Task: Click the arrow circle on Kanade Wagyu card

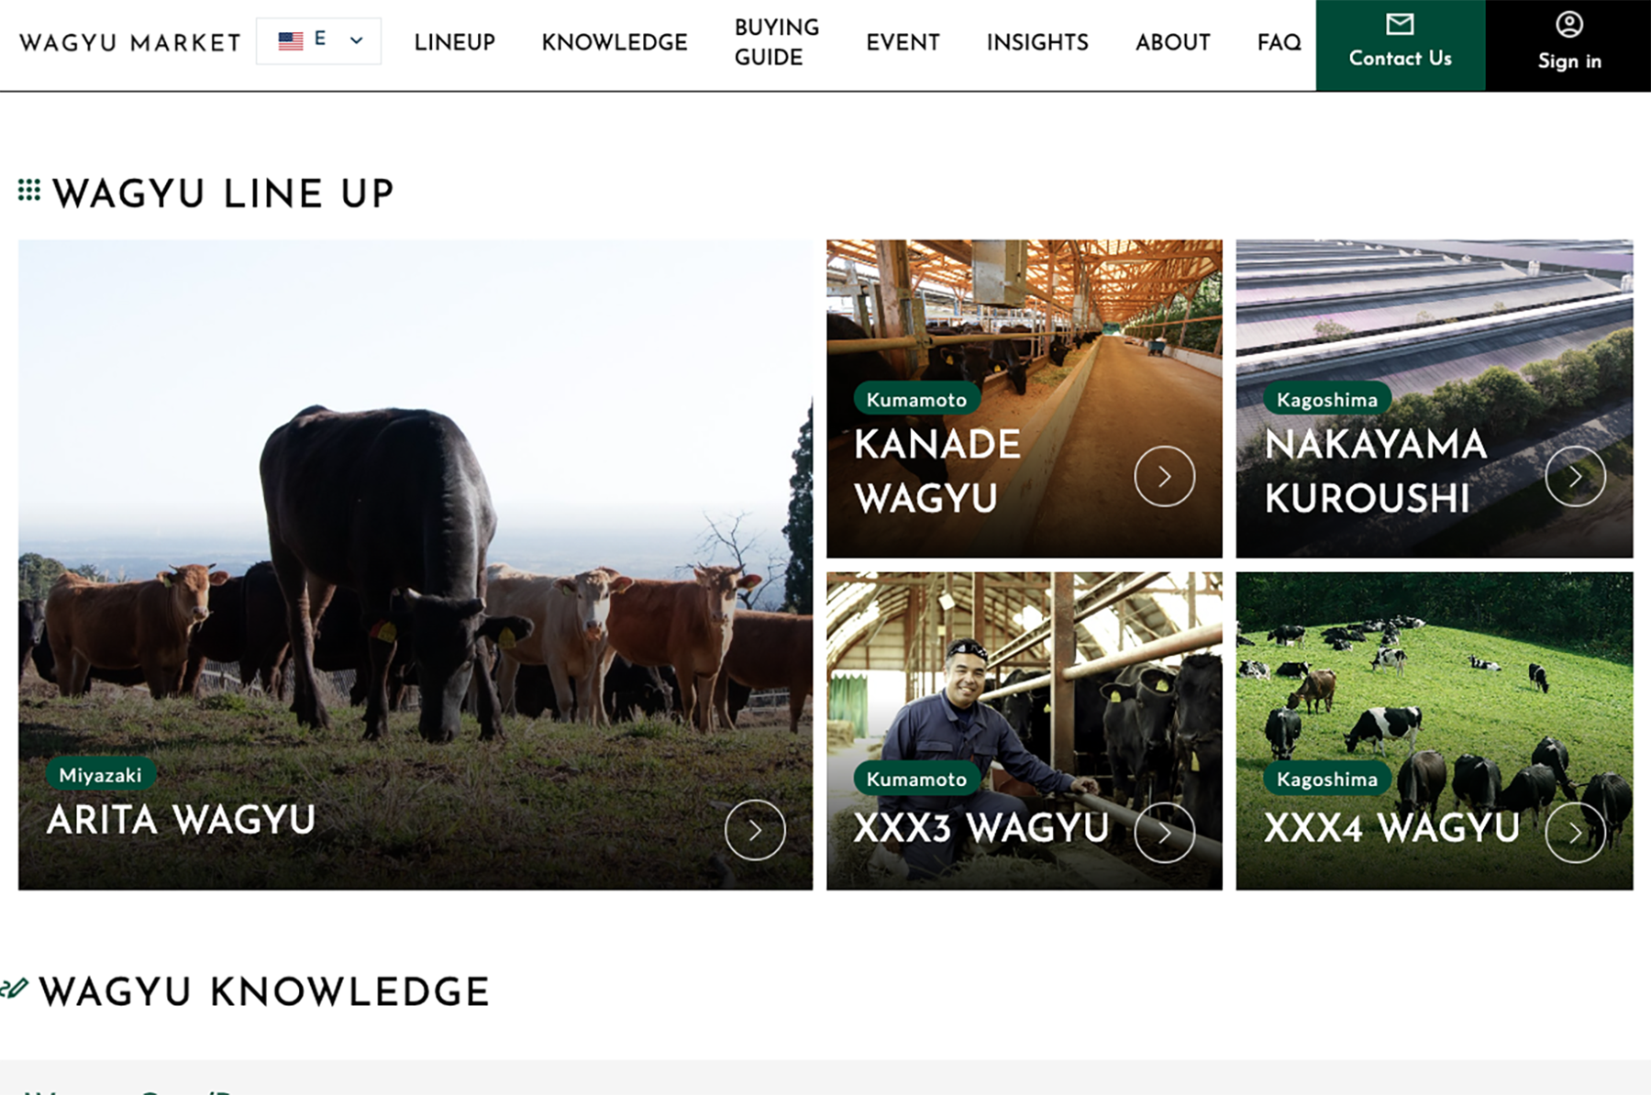Action: pyautogui.click(x=1164, y=476)
